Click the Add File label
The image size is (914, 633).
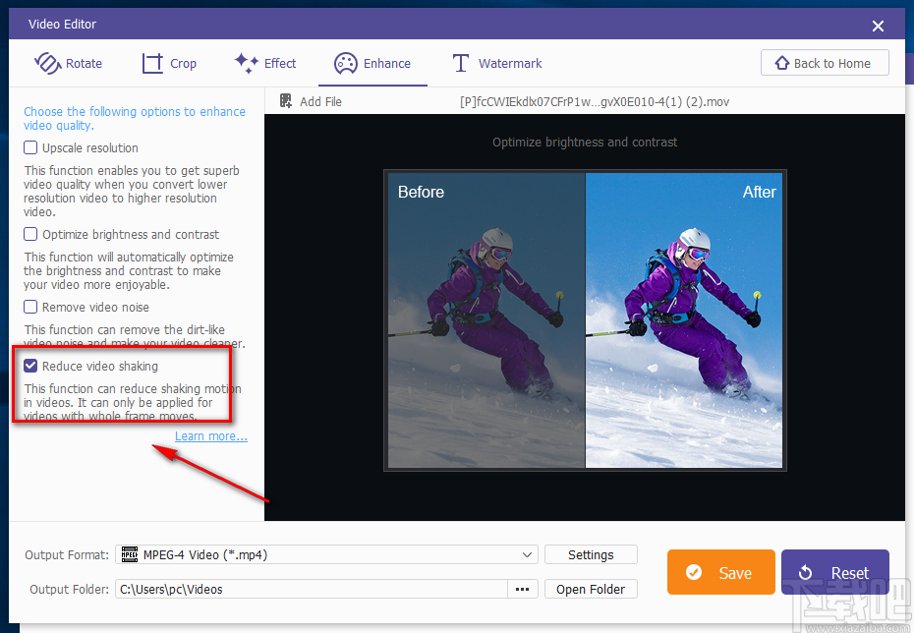pyautogui.click(x=320, y=101)
